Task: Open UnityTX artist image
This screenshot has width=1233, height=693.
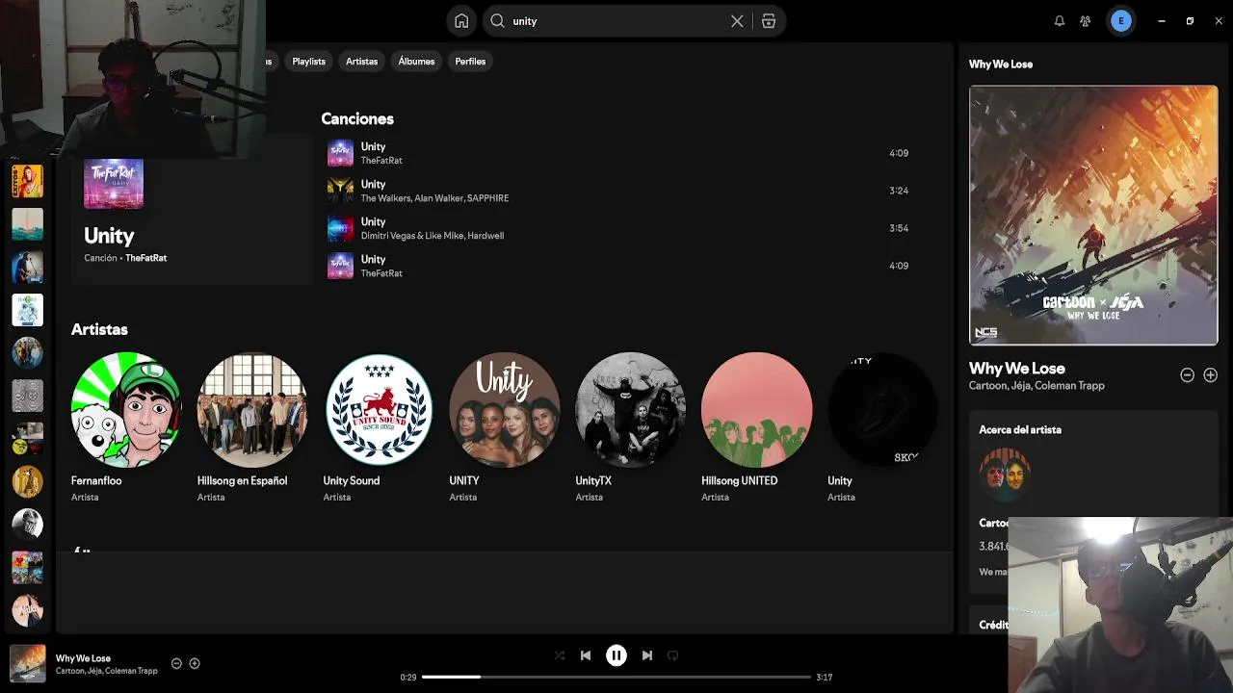Action: [631, 409]
